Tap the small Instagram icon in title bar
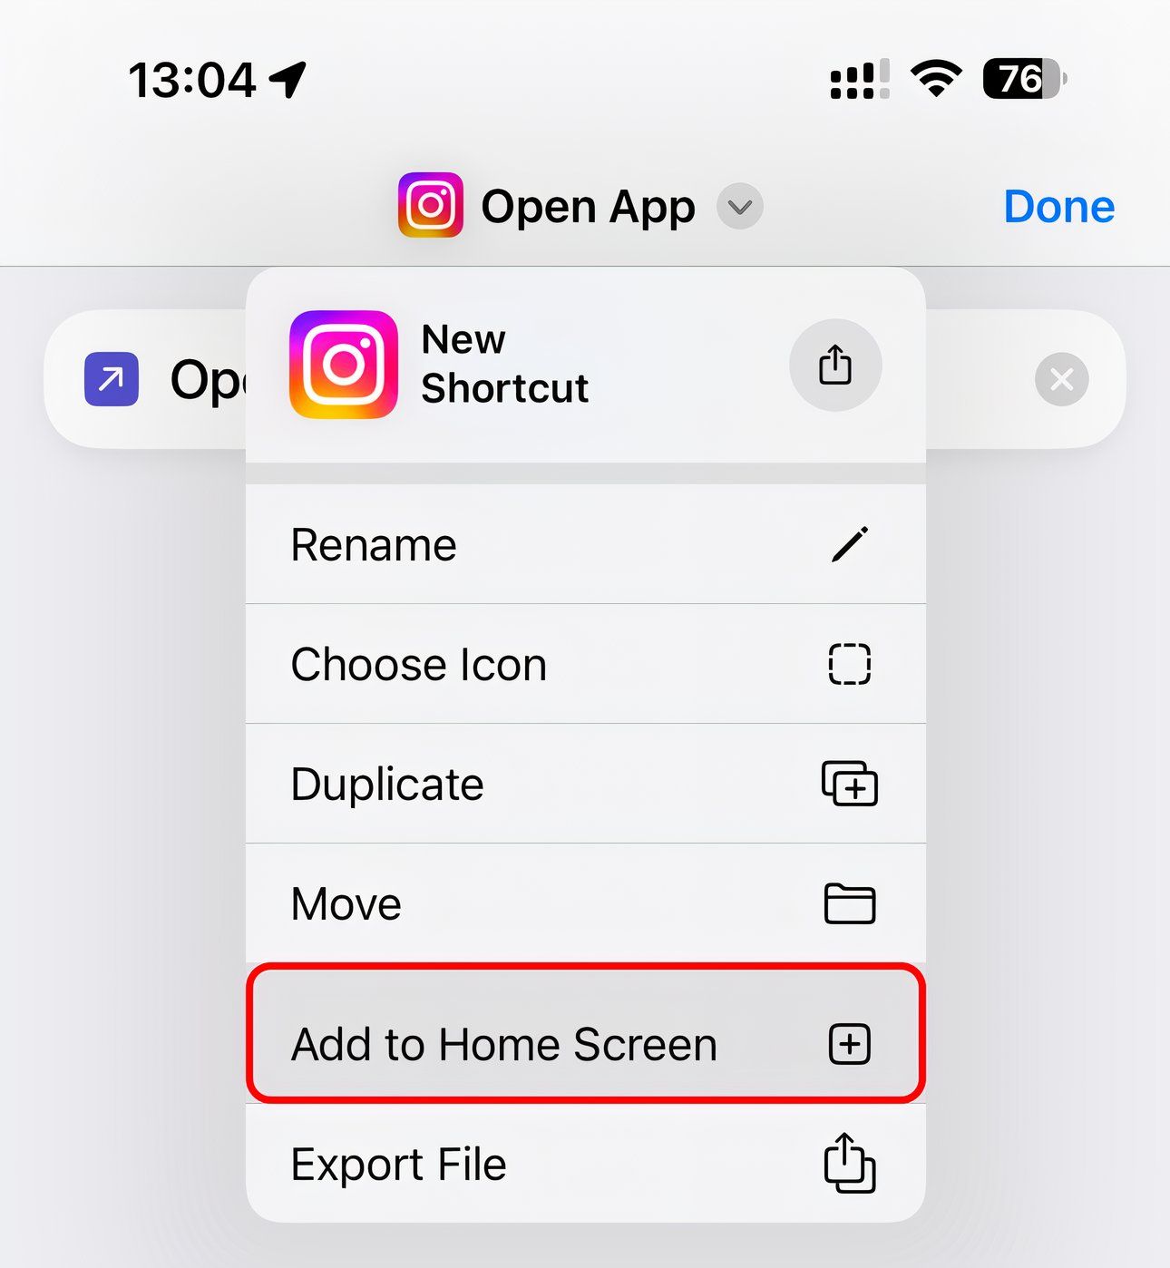This screenshot has height=1268, width=1170. click(431, 205)
